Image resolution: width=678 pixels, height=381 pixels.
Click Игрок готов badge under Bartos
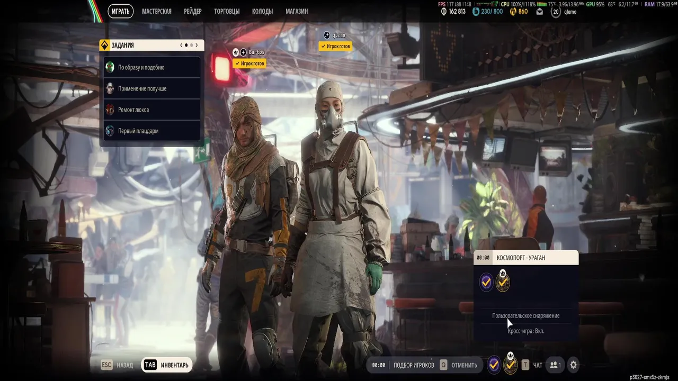[x=248, y=63]
